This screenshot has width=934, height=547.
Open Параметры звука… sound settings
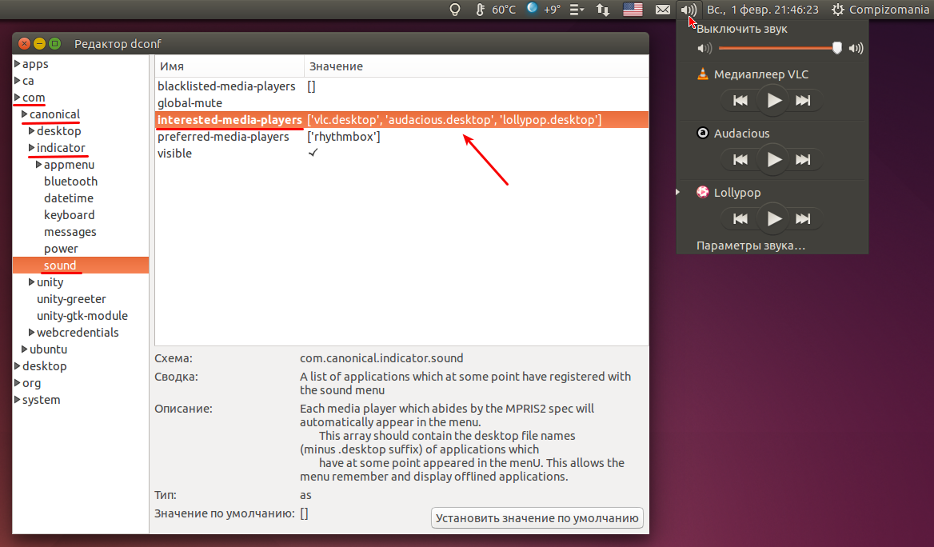click(x=751, y=246)
